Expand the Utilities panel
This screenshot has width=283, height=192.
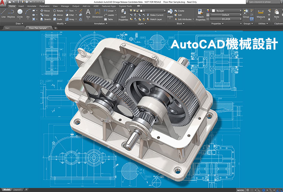click(x=263, y=24)
